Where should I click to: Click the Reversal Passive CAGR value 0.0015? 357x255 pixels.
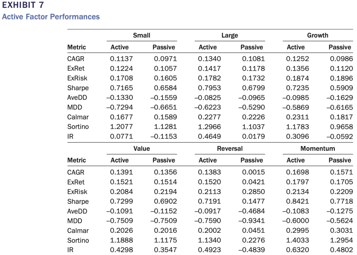[254, 172]
